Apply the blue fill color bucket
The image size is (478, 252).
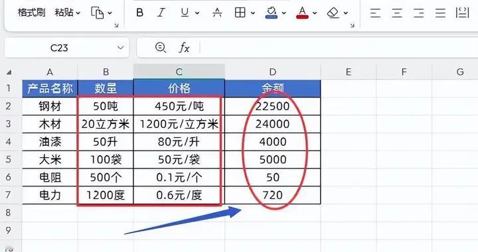pyautogui.click(x=272, y=13)
